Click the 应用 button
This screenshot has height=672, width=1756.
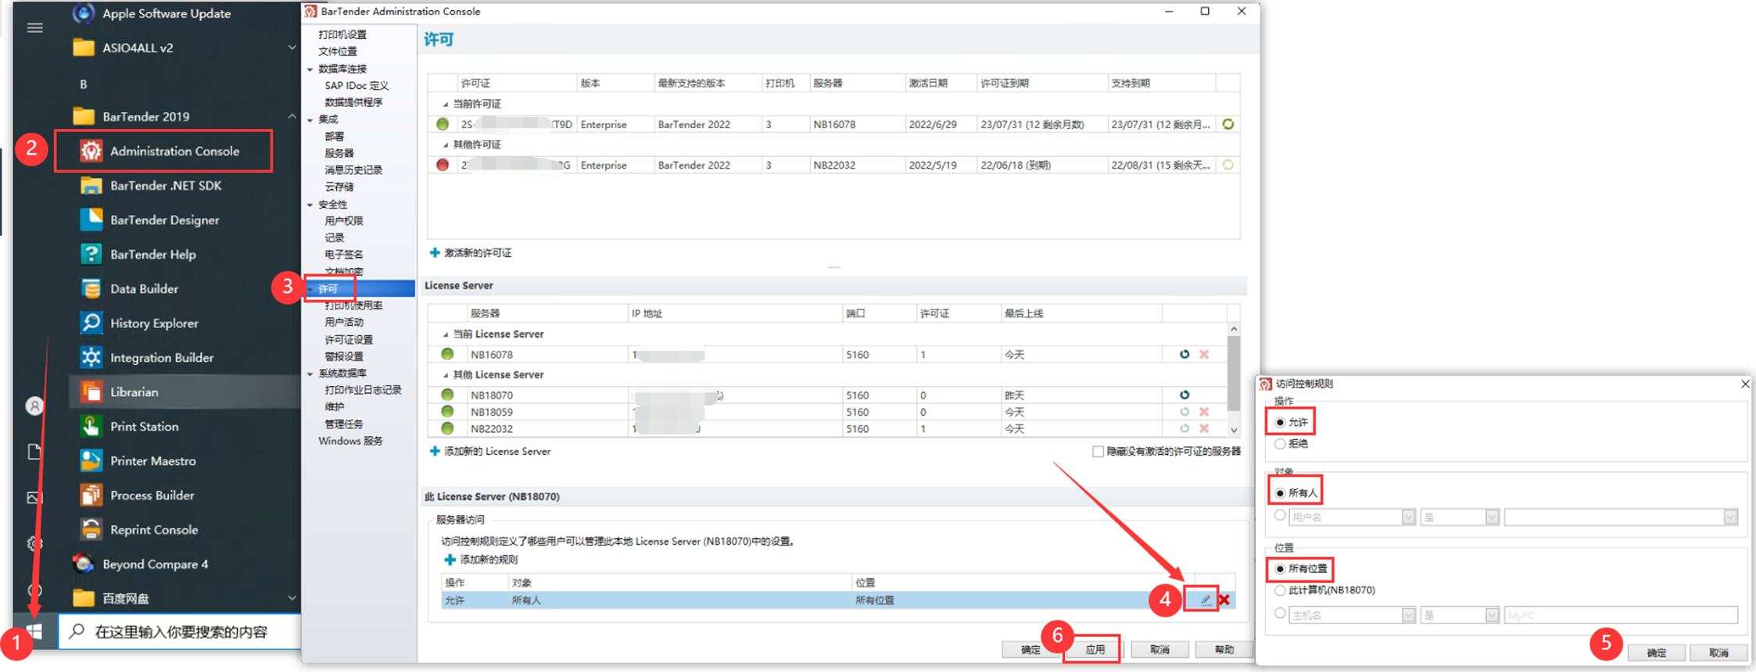pos(1095,649)
